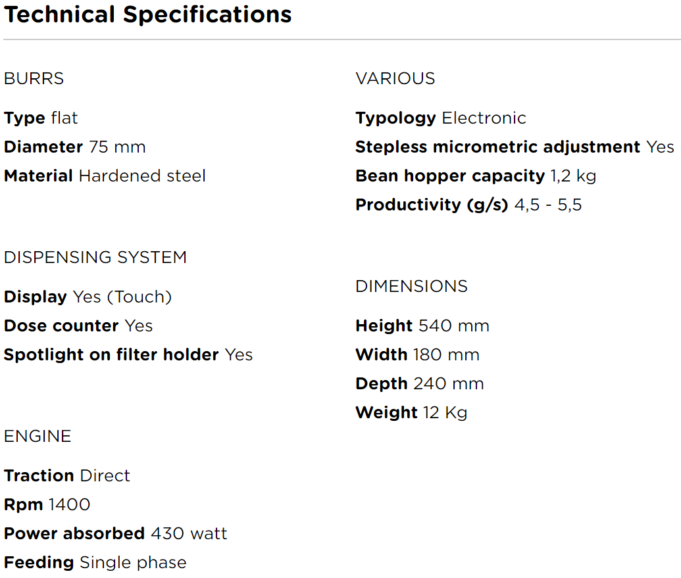Click the BURRS section title

click(x=34, y=79)
